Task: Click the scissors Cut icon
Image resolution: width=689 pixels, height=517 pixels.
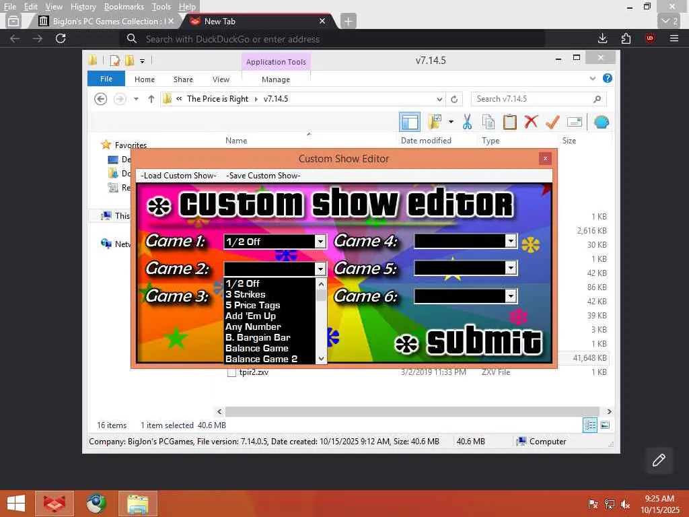Action: point(467,123)
